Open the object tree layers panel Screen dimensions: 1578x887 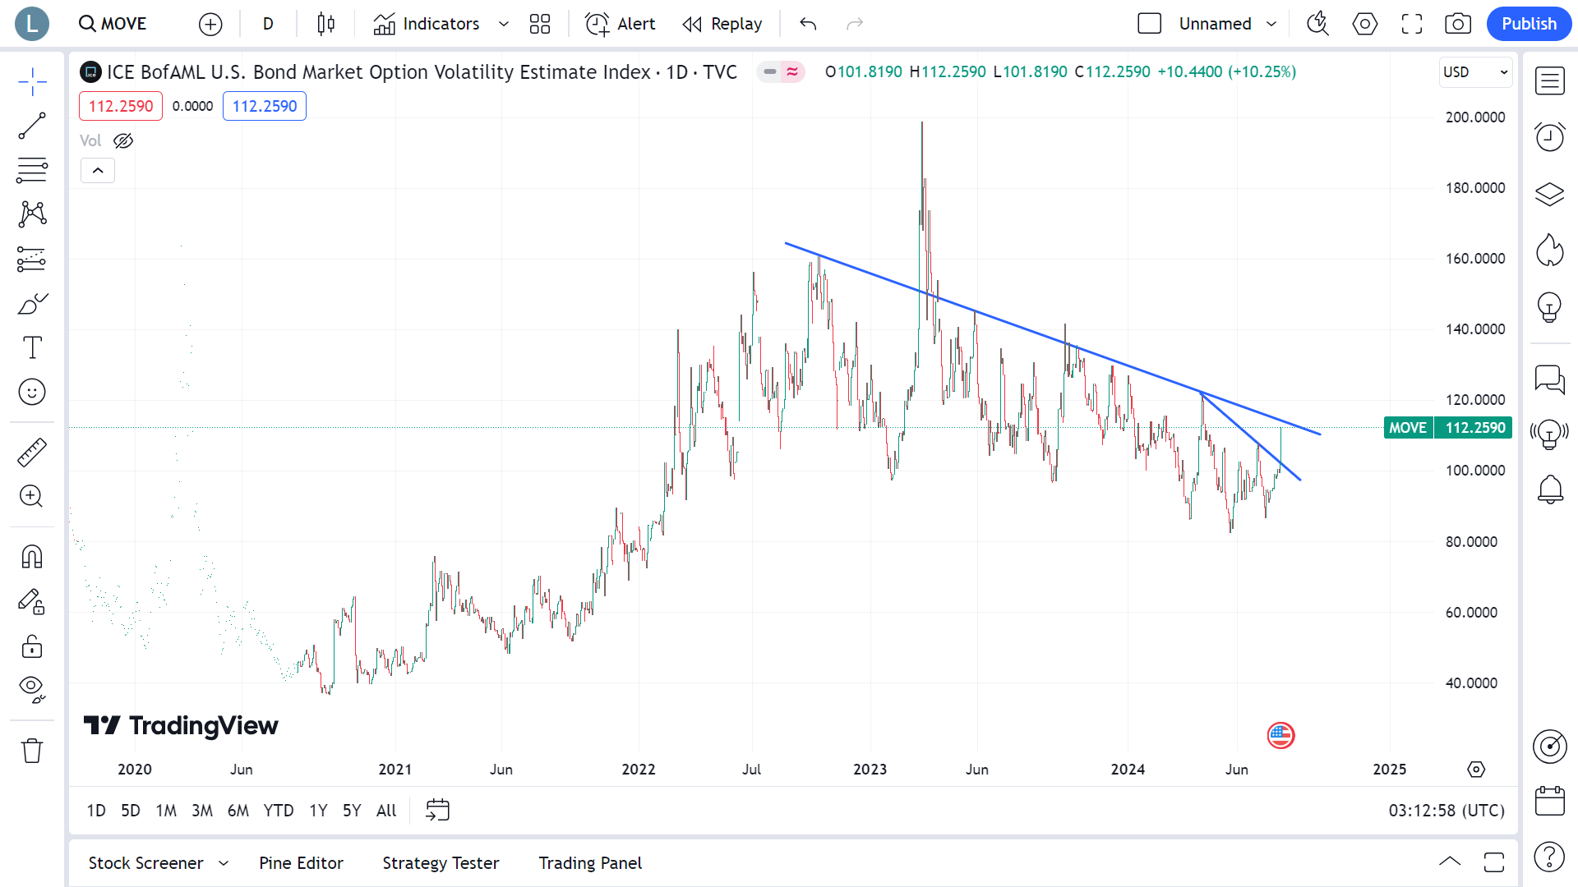[1549, 194]
